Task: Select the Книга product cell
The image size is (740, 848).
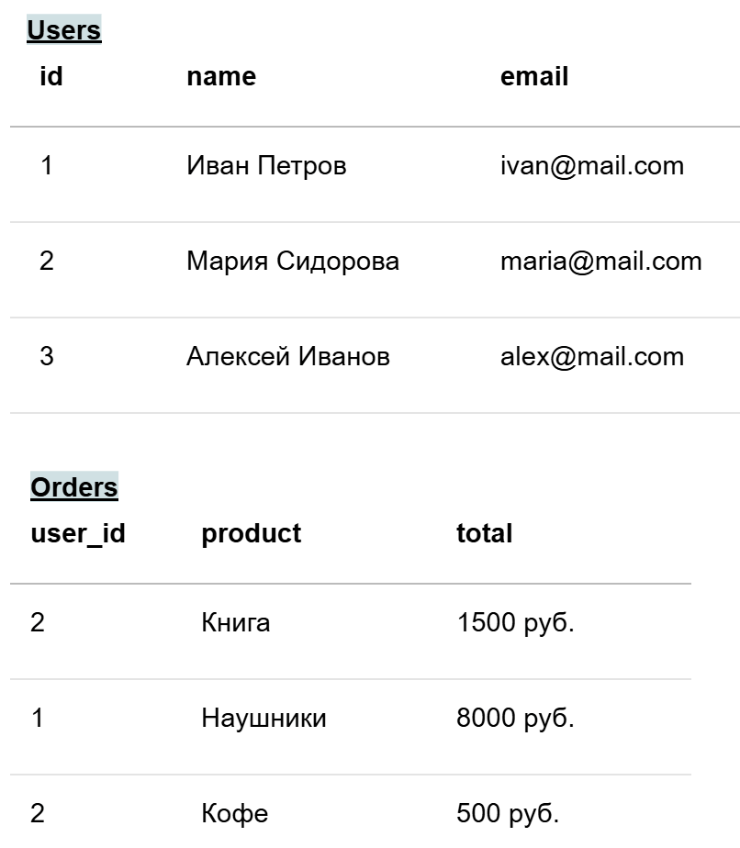Action: coord(236,623)
